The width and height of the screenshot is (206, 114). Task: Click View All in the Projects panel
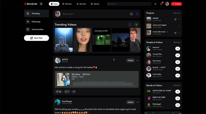176,13
